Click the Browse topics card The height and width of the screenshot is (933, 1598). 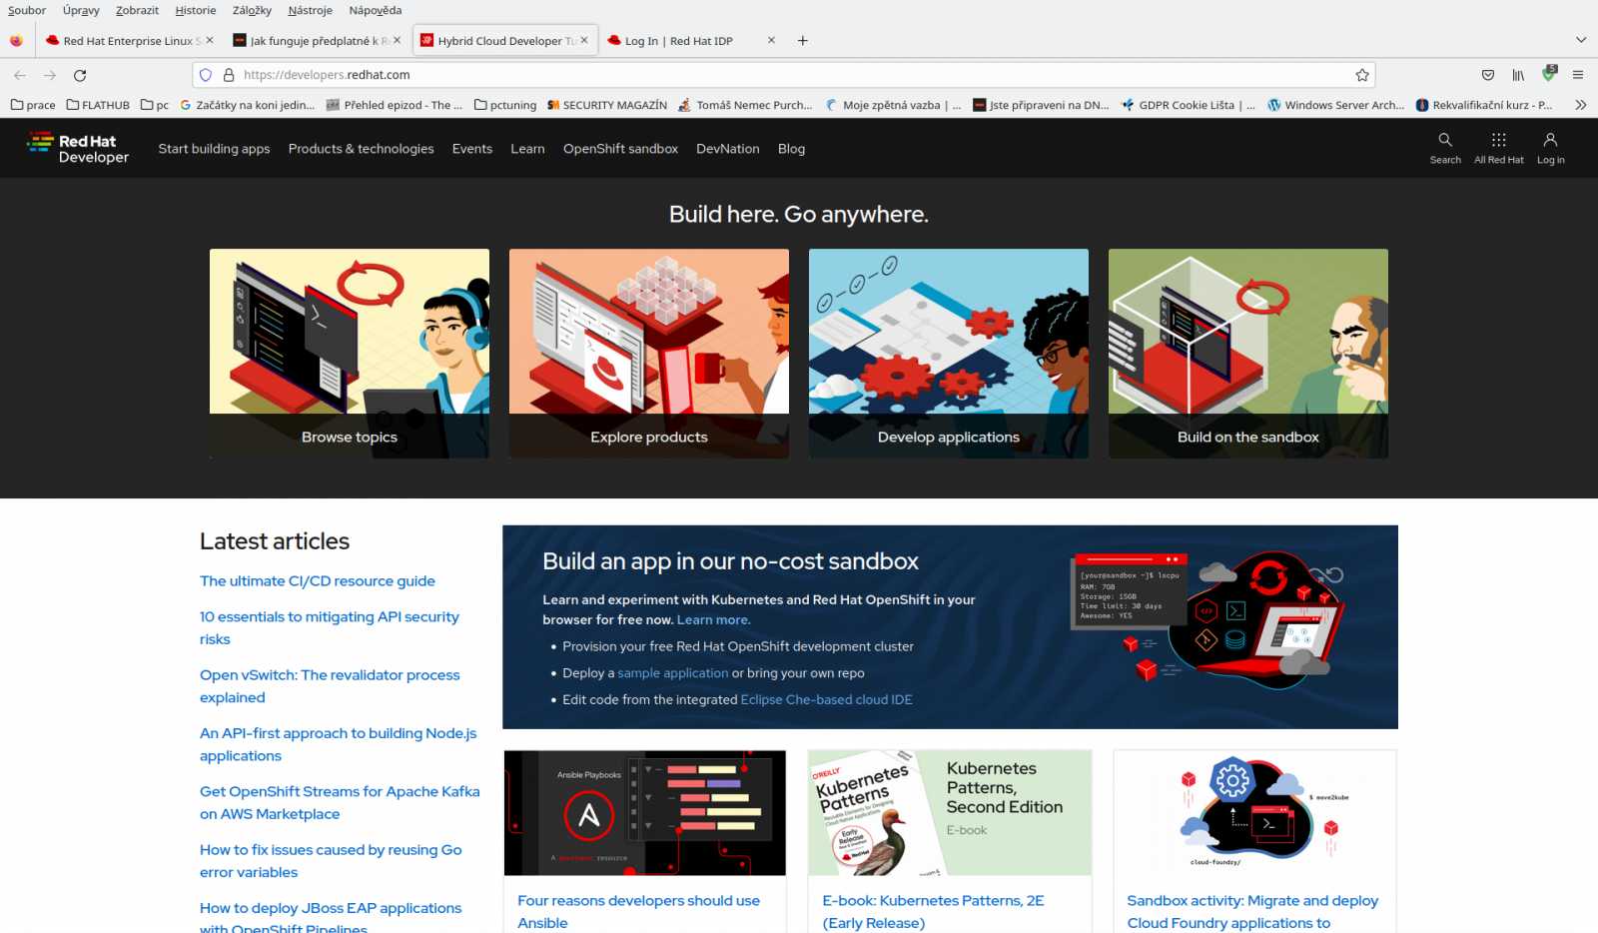pos(350,354)
